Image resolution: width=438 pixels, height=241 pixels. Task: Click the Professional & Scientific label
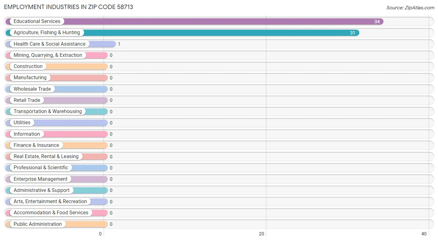(41, 168)
